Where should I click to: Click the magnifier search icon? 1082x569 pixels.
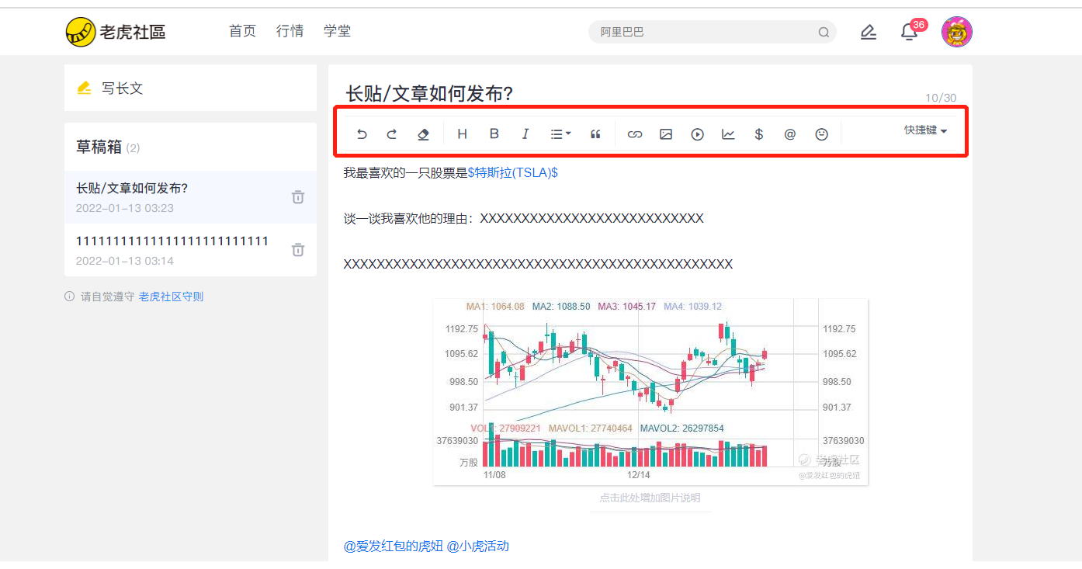coord(824,33)
